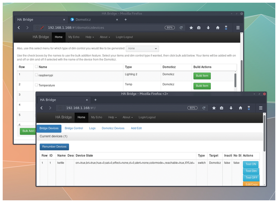Open hamburger menu in rear Firefox window
The image size is (278, 203).
pyautogui.click(x=238, y=28)
